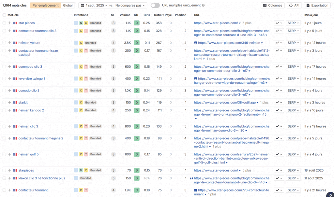
Task: Click France flag on star pieces row
Action: click(x=15, y=23)
